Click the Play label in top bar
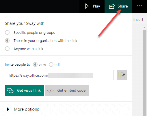The width and height of the screenshot is (147, 116). pos(96,6)
